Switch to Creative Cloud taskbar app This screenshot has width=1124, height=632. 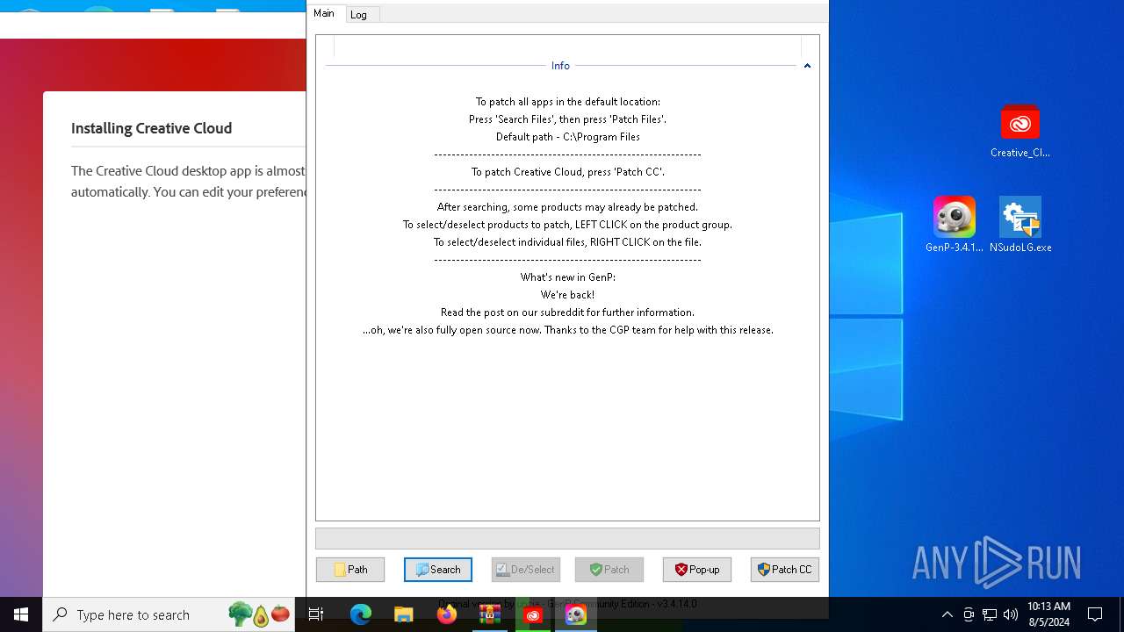pos(533,614)
